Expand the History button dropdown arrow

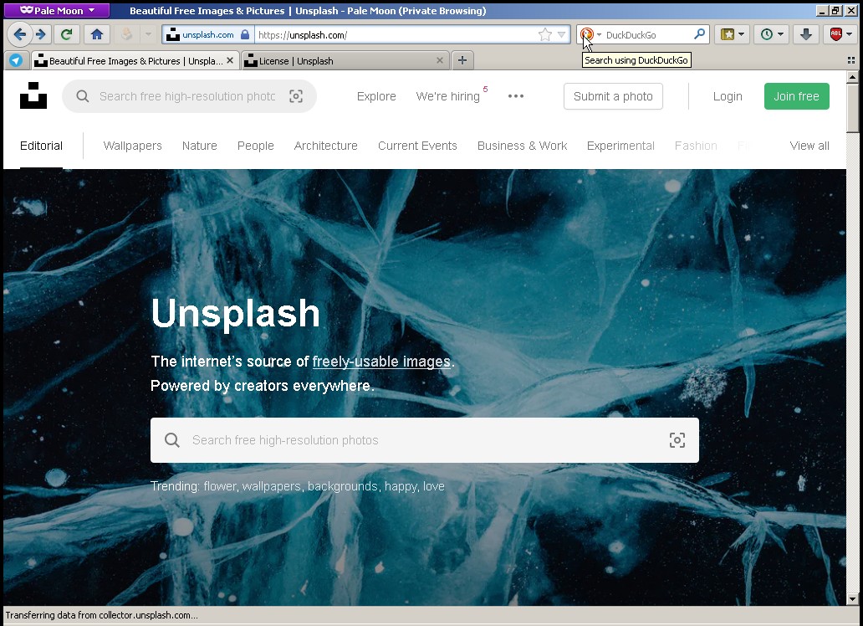click(x=780, y=34)
